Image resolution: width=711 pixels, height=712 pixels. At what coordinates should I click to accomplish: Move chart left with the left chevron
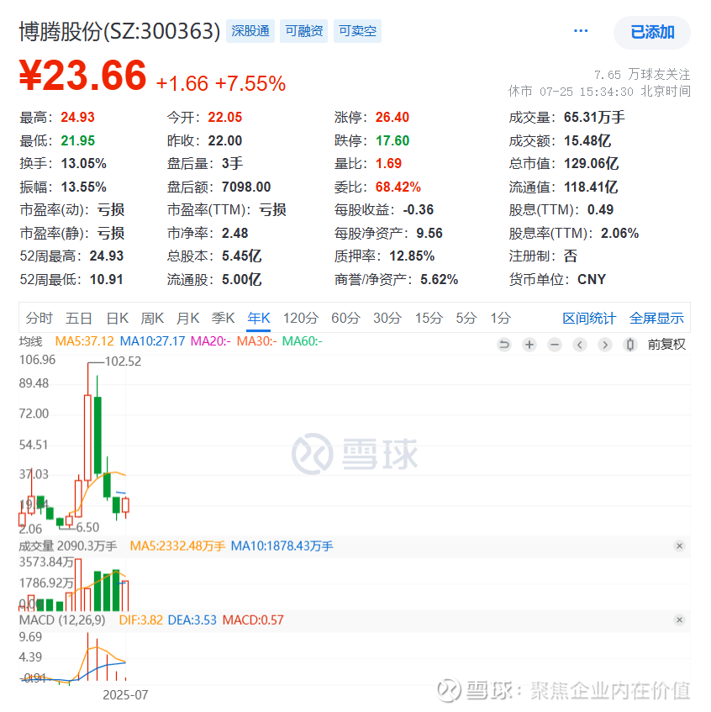(580, 345)
